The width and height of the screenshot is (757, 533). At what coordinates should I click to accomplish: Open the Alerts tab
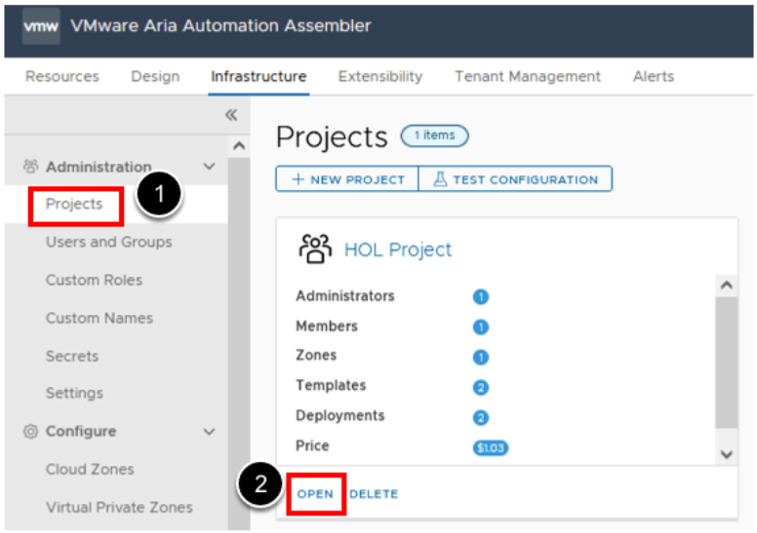tap(654, 76)
